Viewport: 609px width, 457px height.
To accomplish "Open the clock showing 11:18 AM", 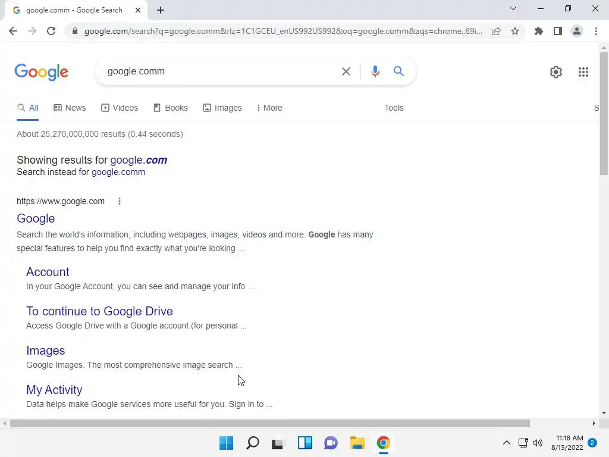I will (x=567, y=443).
